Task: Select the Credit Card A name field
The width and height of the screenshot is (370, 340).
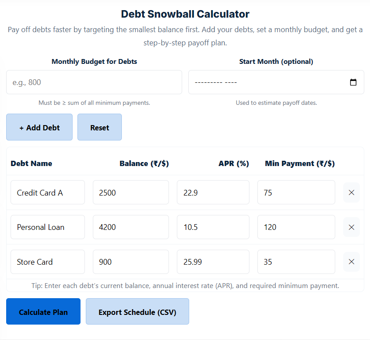Action: [x=48, y=192]
